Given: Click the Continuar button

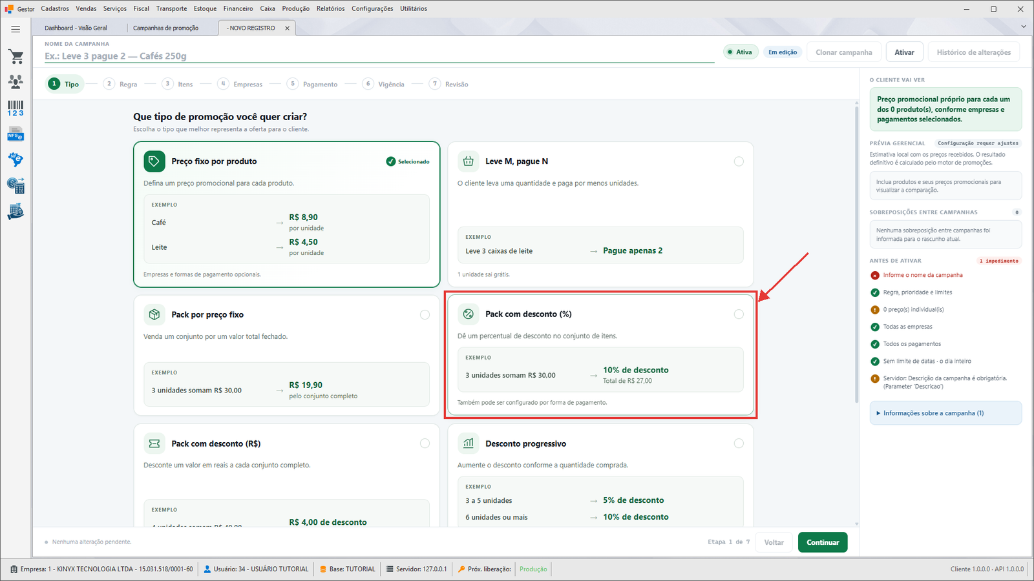Looking at the screenshot, I should point(823,542).
